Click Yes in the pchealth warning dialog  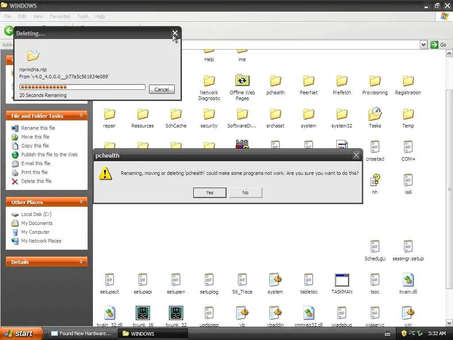(210, 193)
